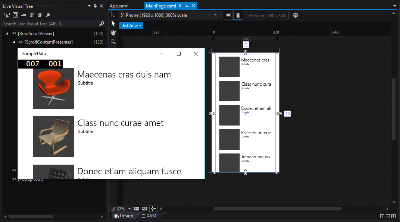Pin the MainPage.xaml tab
This screenshot has width=400, height=222.
tap(187, 6)
